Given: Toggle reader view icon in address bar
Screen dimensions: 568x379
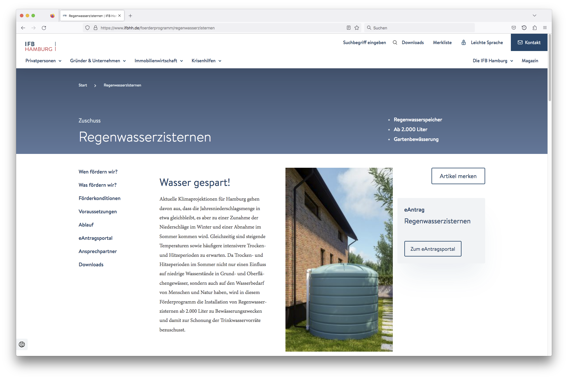Looking at the screenshot, I should [x=349, y=28].
